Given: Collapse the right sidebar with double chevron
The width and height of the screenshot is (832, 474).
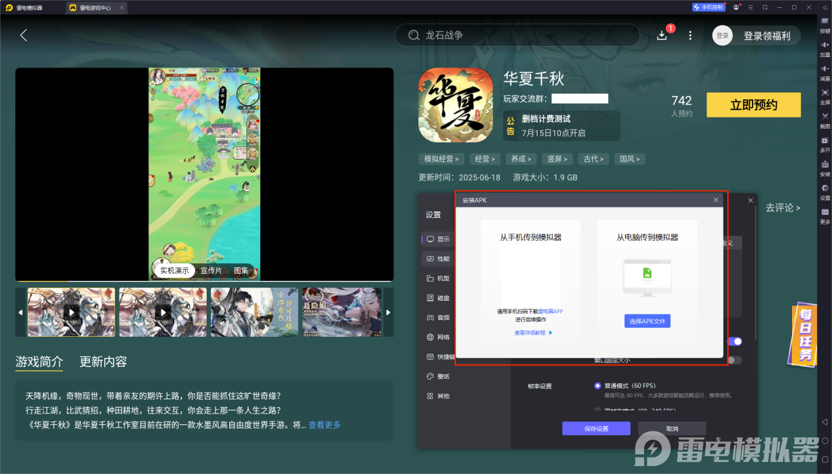Looking at the screenshot, I should point(825,7).
